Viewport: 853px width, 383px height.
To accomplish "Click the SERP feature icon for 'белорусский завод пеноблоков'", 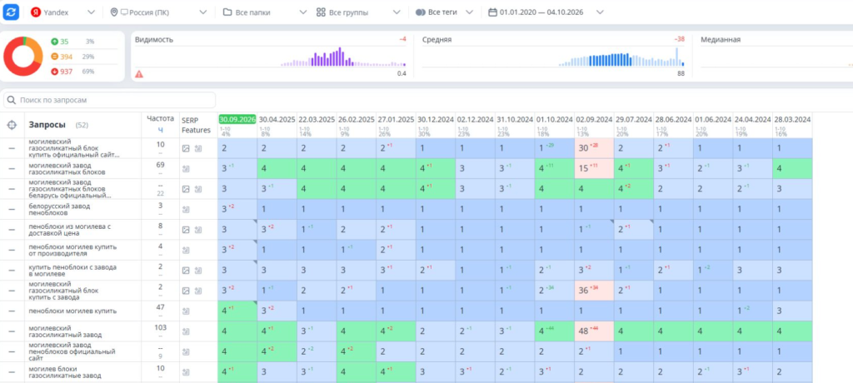I will [186, 210].
